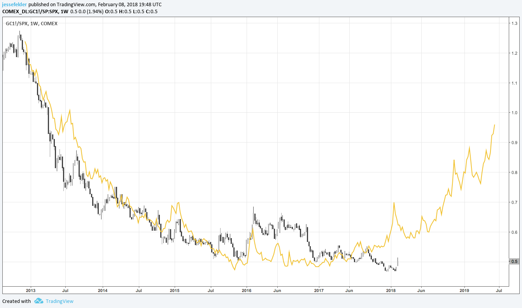Image resolution: width=522 pixels, height=308 pixels.
Task: Click the 2014 time axis label
Action: click(x=102, y=290)
